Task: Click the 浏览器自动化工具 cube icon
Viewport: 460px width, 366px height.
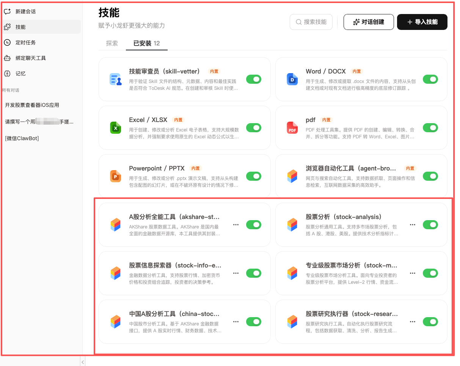Action: coord(292,176)
